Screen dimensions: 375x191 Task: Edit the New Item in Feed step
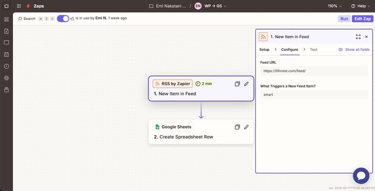coord(246,84)
